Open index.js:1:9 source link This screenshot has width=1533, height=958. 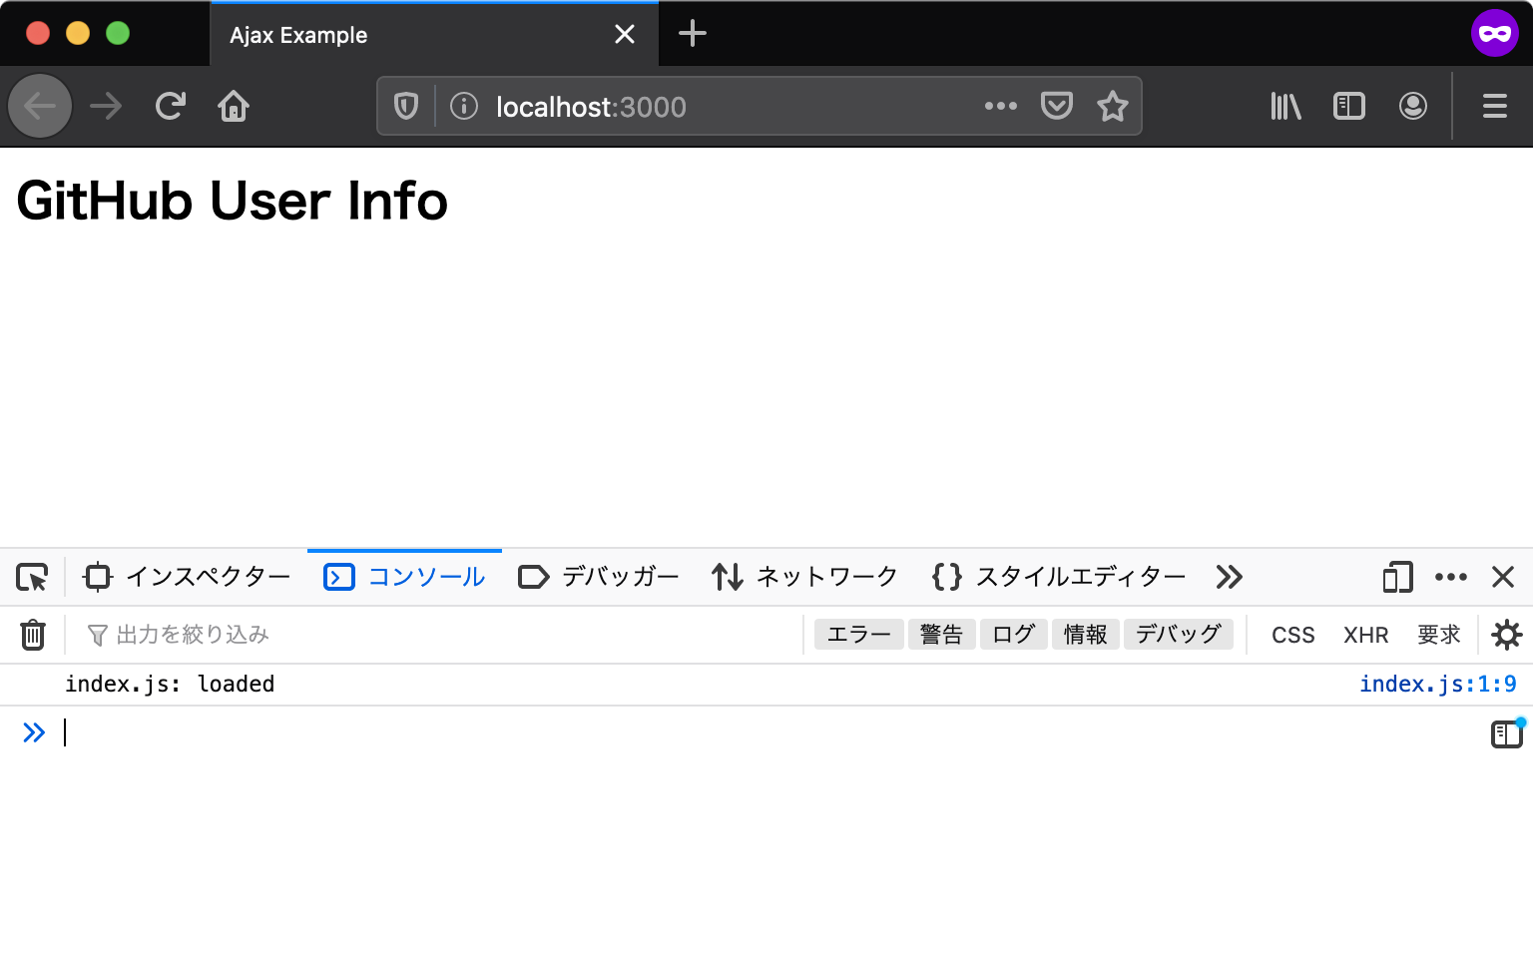tap(1439, 684)
